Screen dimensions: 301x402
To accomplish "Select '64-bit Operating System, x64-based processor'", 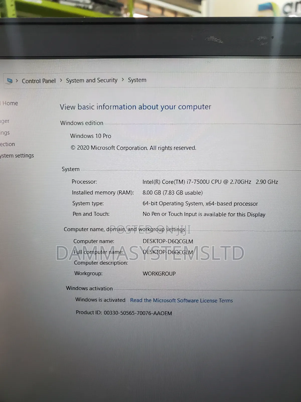I will tap(200, 204).
